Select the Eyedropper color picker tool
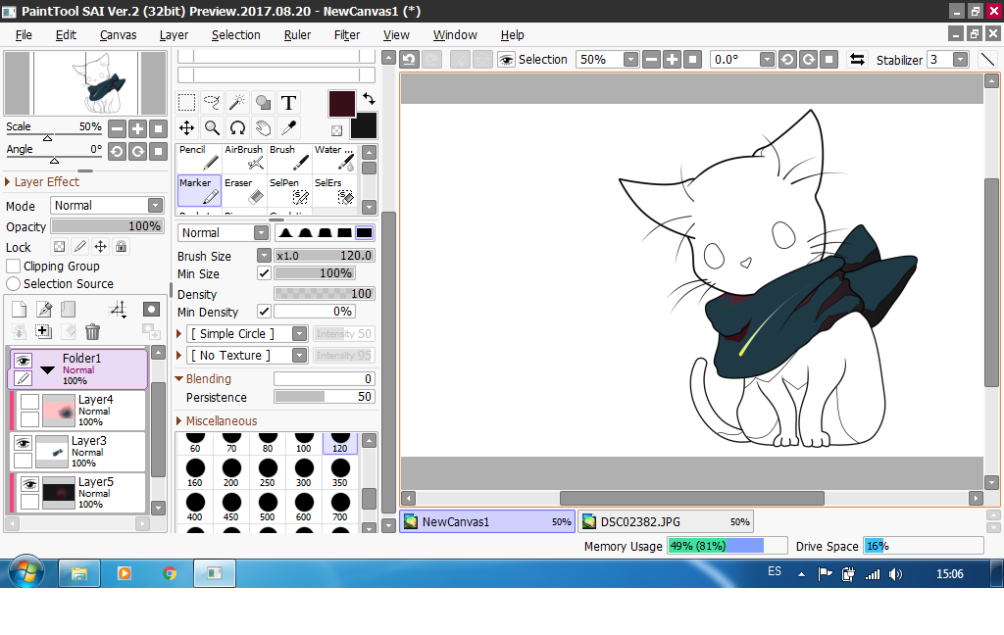This screenshot has width=1004, height=635. (289, 128)
